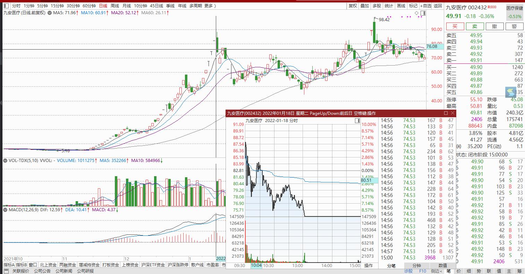The height and width of the screenshot is (274, 525).
Task: Select the 45日线 period
Action: 156,6
